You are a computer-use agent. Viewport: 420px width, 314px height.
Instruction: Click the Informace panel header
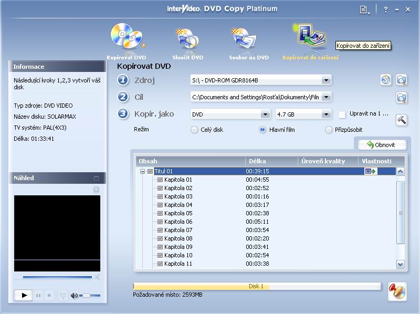tap(57, 67)
